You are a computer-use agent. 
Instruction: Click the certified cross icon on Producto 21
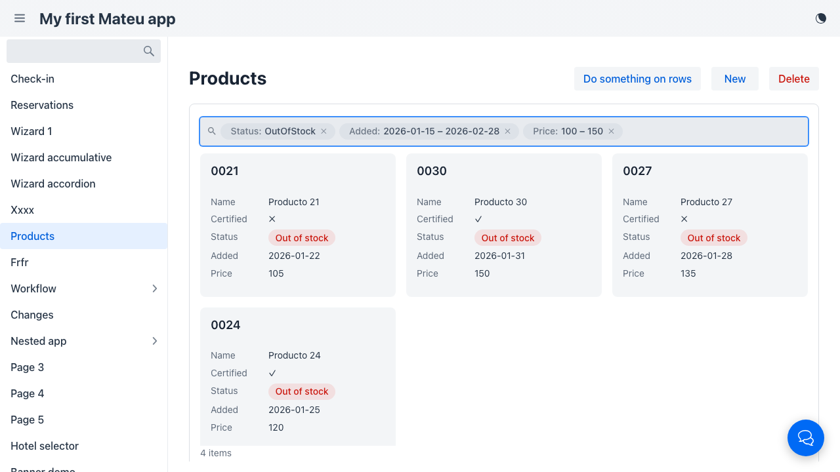pyautogui.click(x=272, y=219)
